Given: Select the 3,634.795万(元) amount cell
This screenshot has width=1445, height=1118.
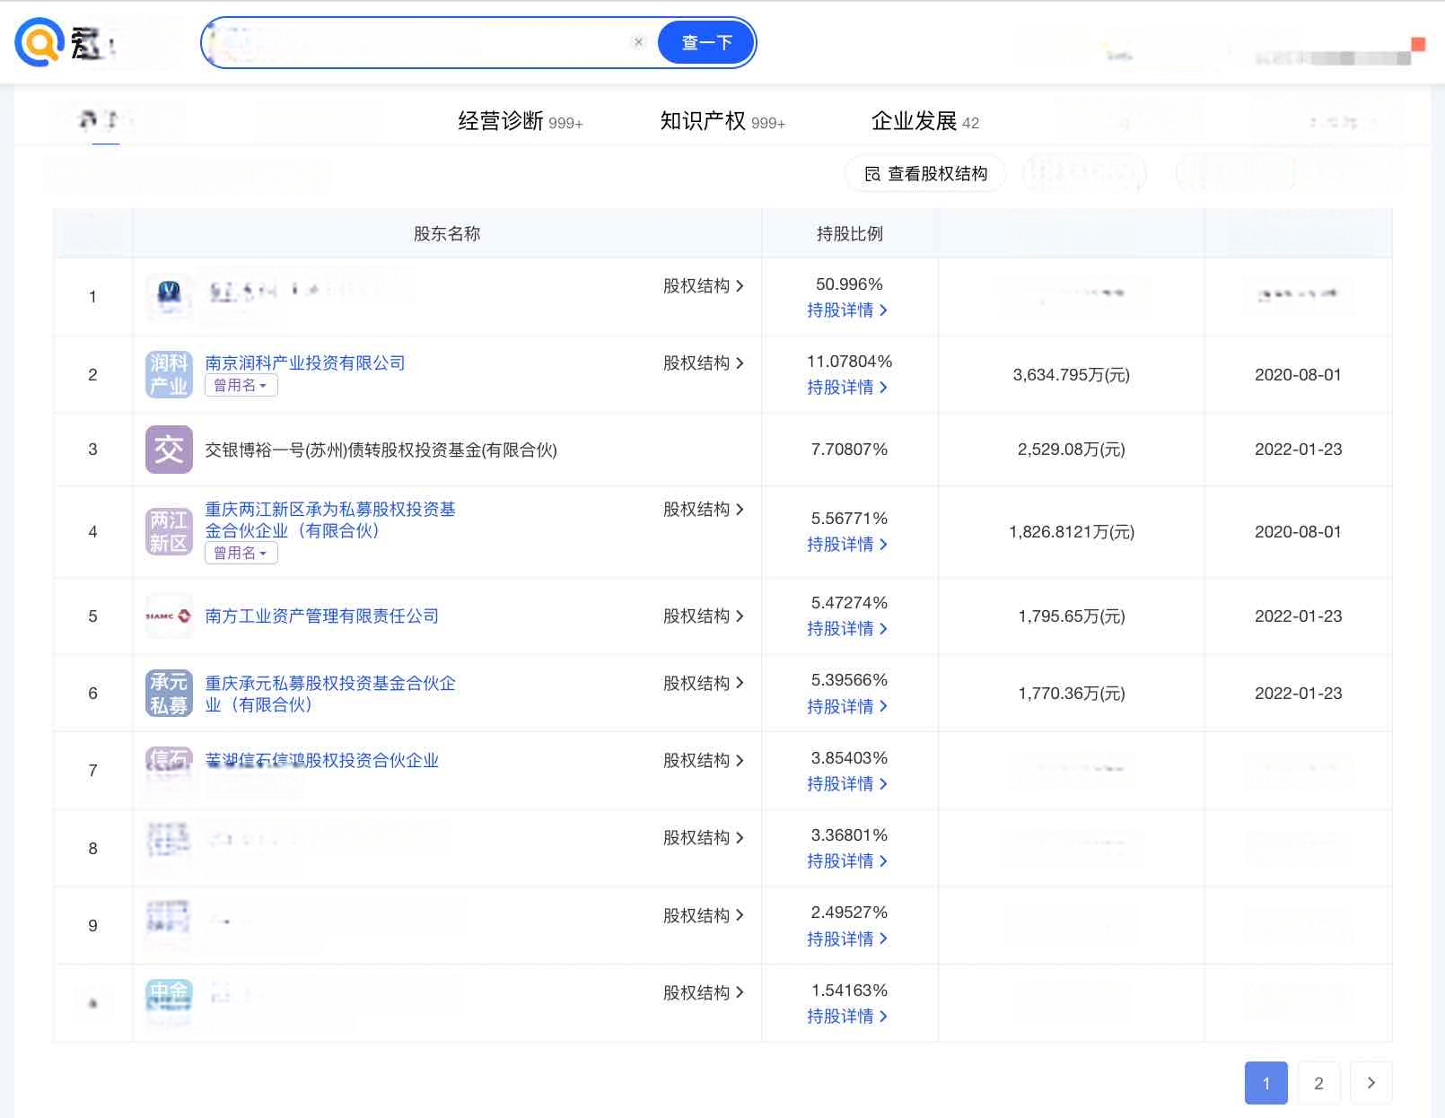Looking at the screenshot, I should pyautogui.click(x=1072, y=375).
